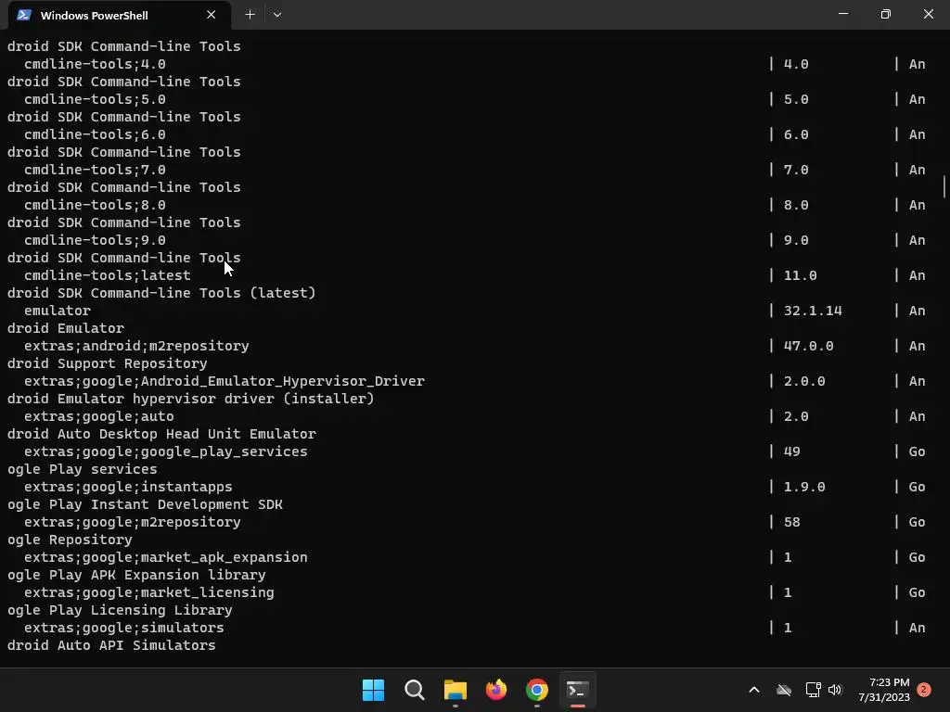Click 'extras;google;market_licensing' line
This screenshot has height=712, width=950.
pyautogui.click(x=149, y=592)
